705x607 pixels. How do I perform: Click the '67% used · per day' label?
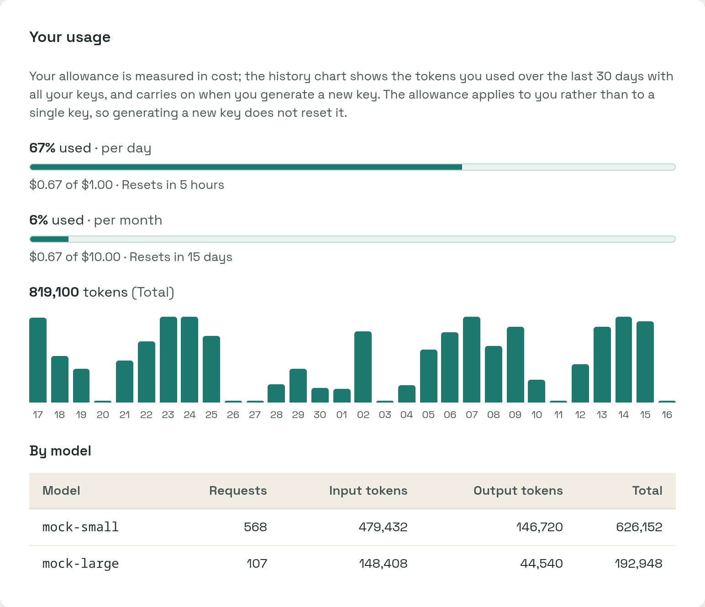coord(90,148)
